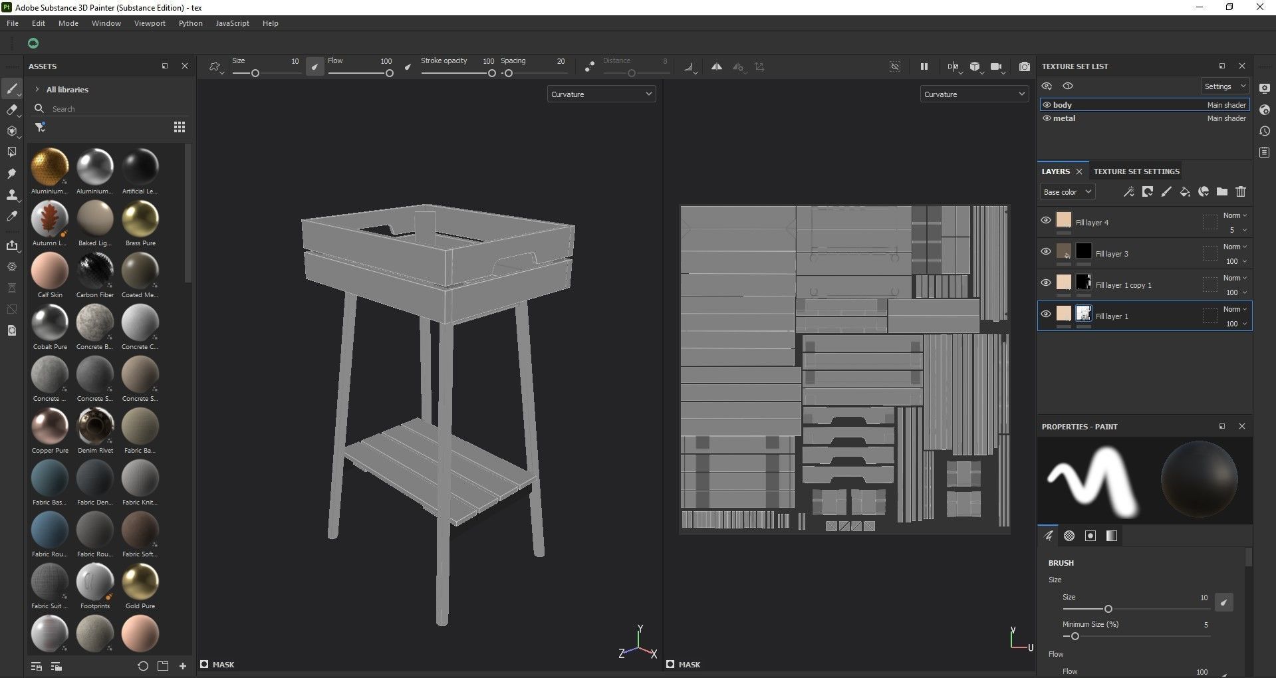Pause the engine computation
This screenshot has height=678, width=1276.
(x=924, y=66)
